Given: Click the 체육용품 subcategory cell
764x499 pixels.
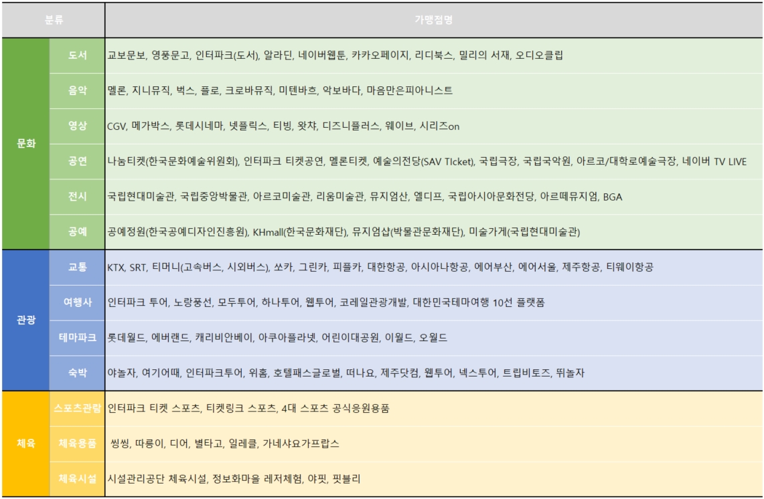Looking at the screenshot, I should click(x=77, y=443).
